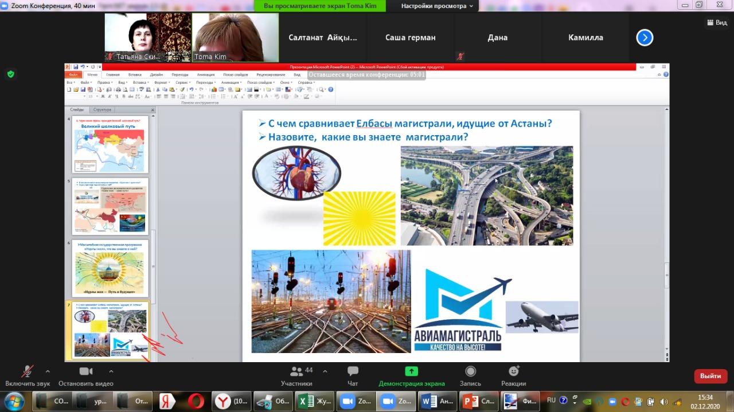Viewport: 734px width, 412px height.
Task: Expand the Настройки просмотра dropdown
Action: click(x=438, y=6)
